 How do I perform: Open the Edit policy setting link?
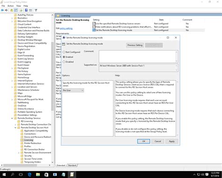pos(67,28)
